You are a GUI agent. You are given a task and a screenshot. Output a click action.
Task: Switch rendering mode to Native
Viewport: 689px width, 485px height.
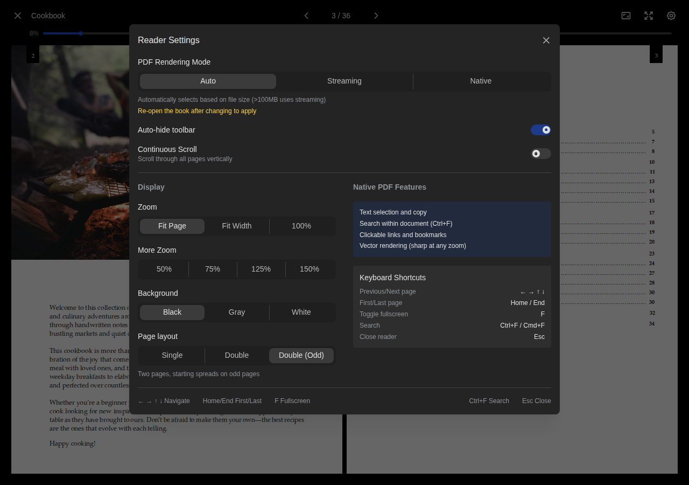pyautogui.click(x=481, y=81)
